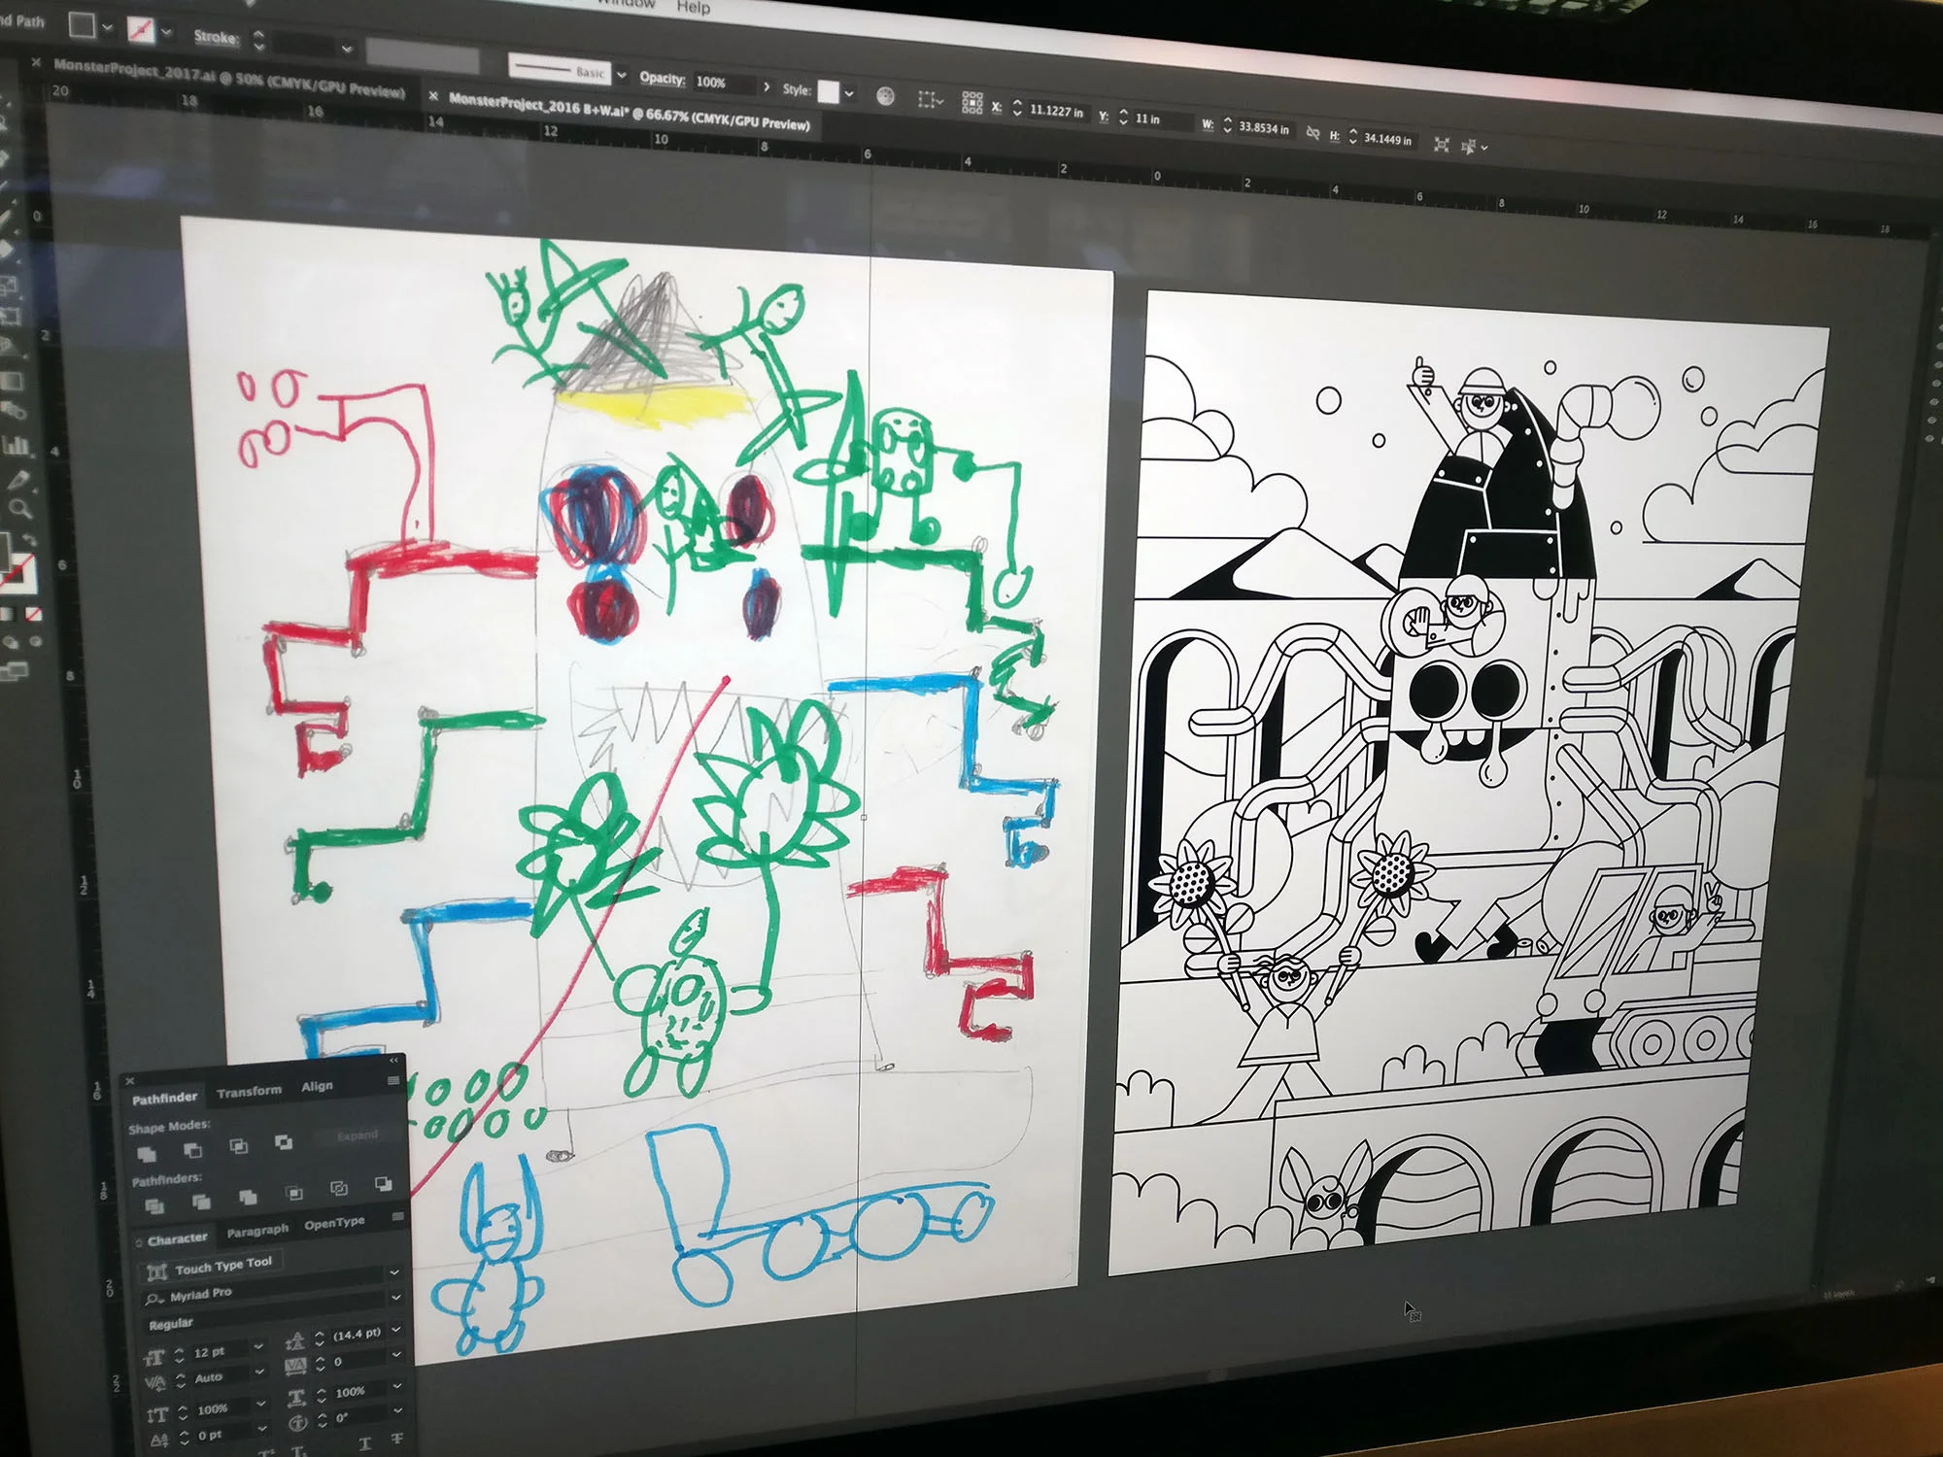The image size is (1943, 1457).
Task: Toggle the None fill box in toolbar
Action: coord(34,614)
